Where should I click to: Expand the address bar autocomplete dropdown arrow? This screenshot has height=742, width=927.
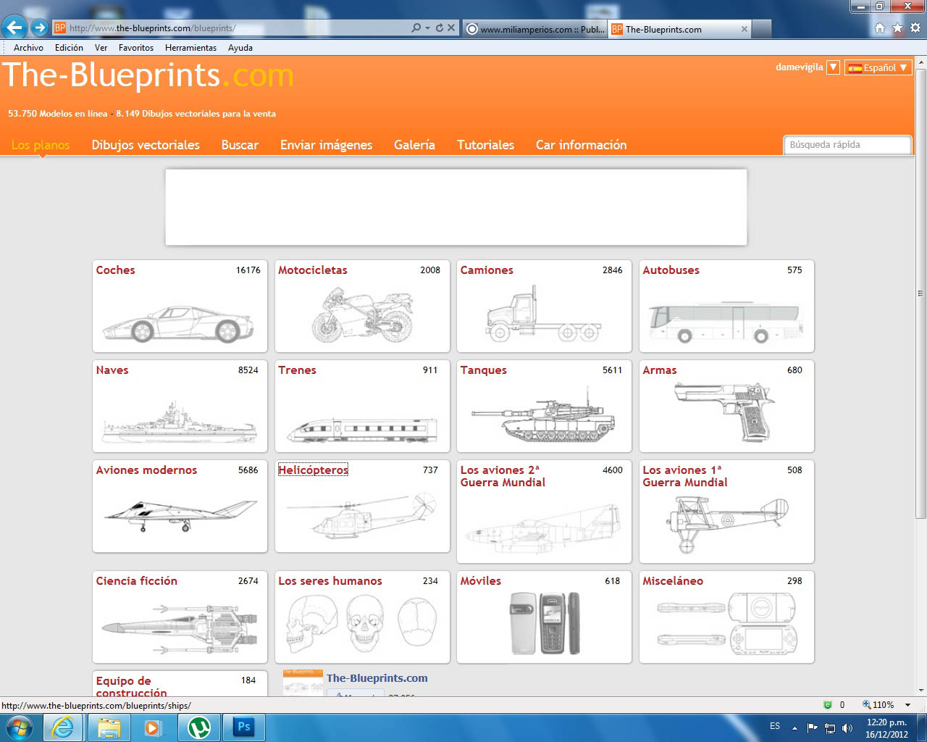[x=428, y=28]
